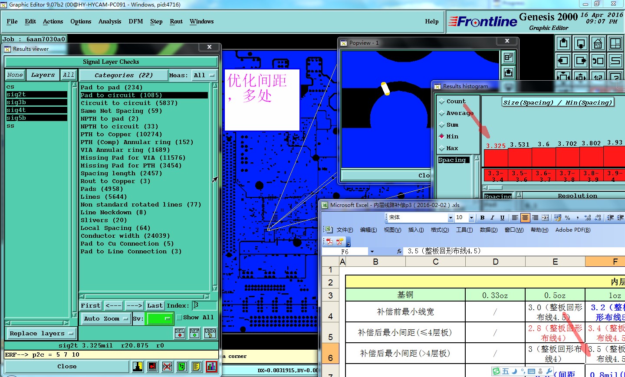
Task: Click the 3.325 red histogram bar
Action: [x=496, y=157]
